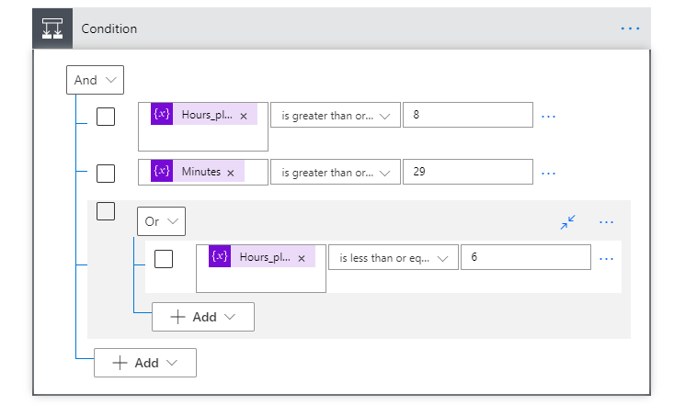Click the variable icon on the Minutes token
This screenshot has height=405, width=674.
click(x=162, y=171)
